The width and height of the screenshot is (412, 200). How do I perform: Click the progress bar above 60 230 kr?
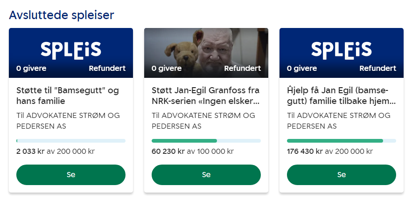(206, 140)
